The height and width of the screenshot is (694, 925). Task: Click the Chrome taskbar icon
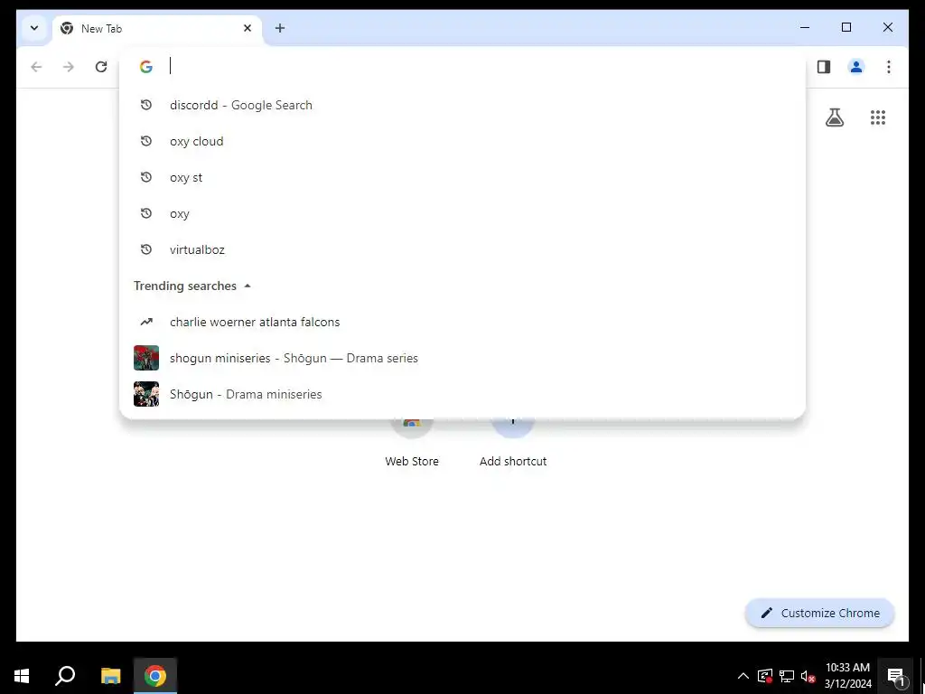click(x=155, y=676)
